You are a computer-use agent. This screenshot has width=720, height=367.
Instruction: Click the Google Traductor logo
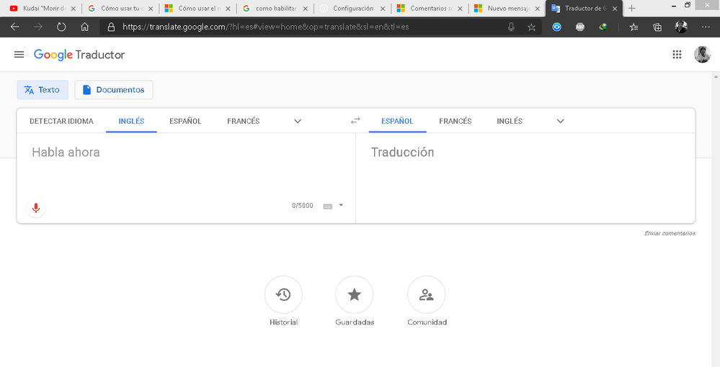[79, 55]
